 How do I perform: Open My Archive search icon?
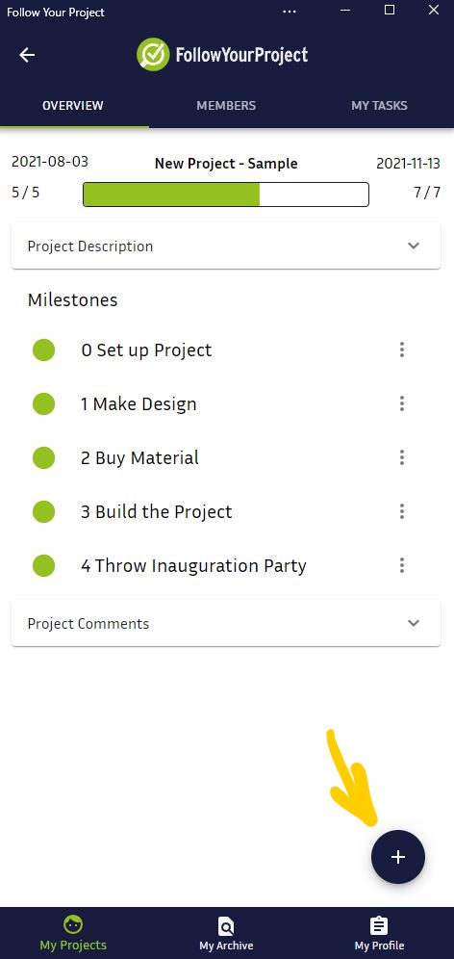point(226,926)
